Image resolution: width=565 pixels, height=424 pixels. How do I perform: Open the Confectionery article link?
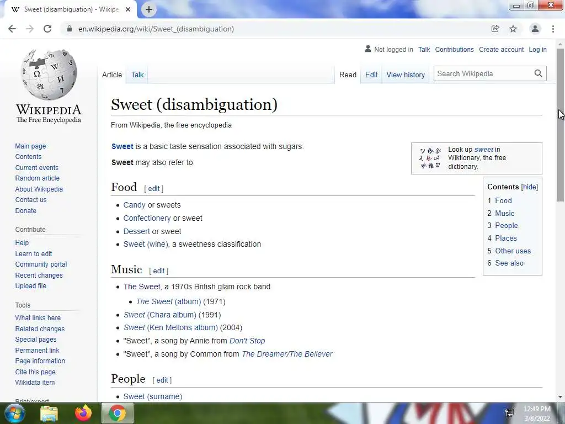[147, 218]
